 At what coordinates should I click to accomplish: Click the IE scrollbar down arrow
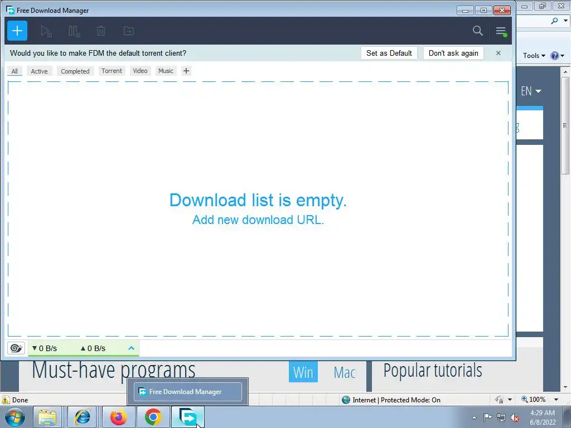(x=565, y=387)
